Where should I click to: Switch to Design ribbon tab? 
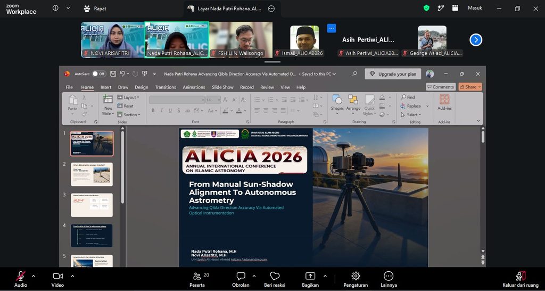click(x=142, y=87)
